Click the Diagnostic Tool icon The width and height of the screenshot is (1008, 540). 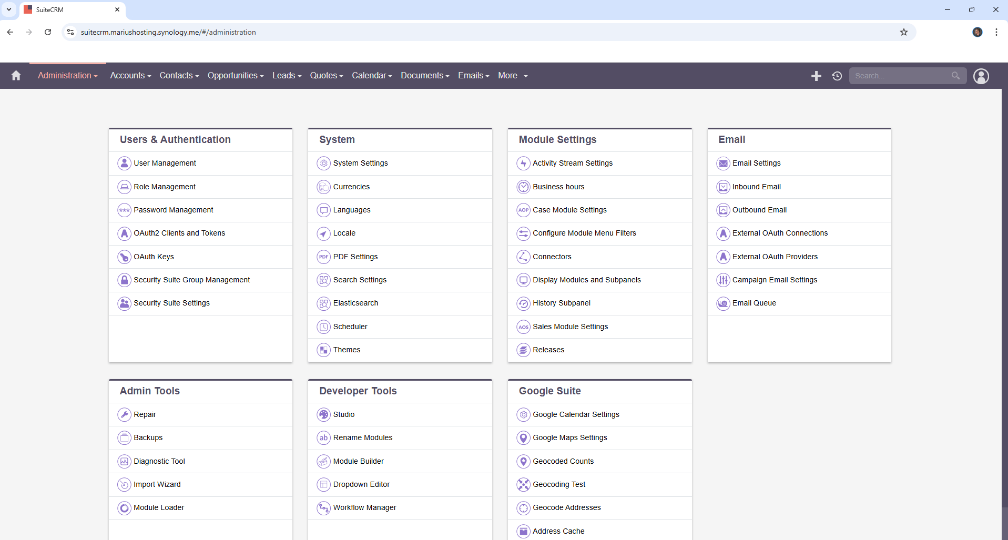pyautogui.click(x=124, y=462)
